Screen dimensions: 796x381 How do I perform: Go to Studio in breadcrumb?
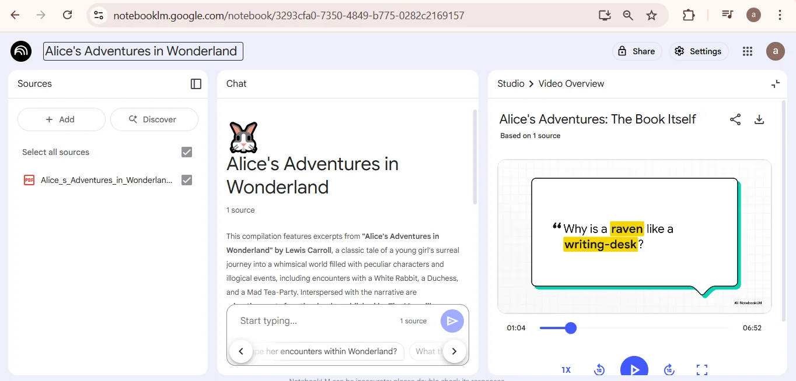point(511,84)
